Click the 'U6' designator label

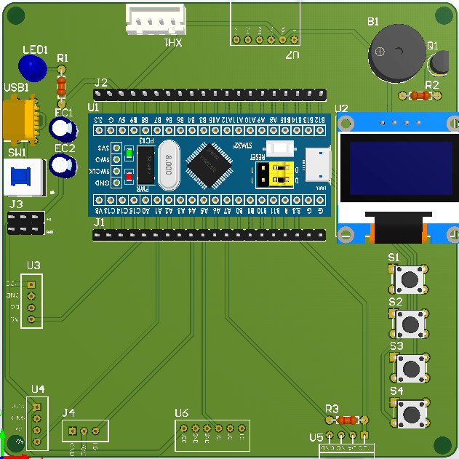coord(182,413)
